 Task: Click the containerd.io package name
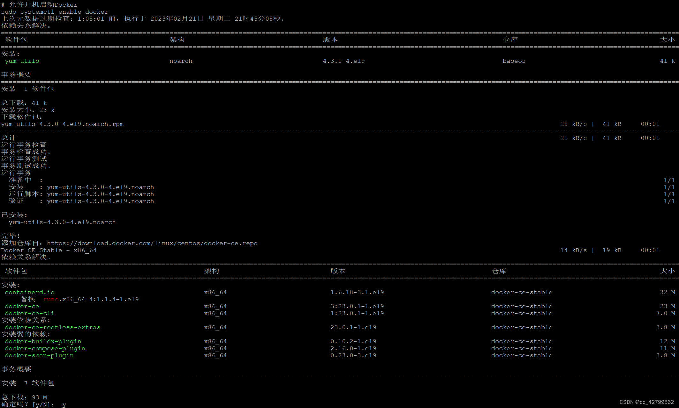click(30, 292)
